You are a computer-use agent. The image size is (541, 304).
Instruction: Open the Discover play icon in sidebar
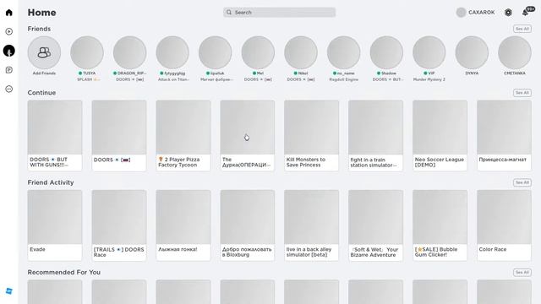9,32
